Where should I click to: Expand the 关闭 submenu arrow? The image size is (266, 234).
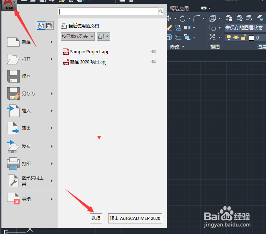52,199
